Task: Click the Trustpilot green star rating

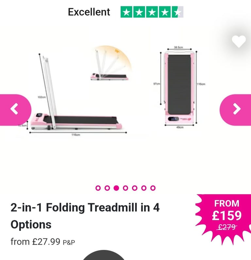Action: coord(152,12)
